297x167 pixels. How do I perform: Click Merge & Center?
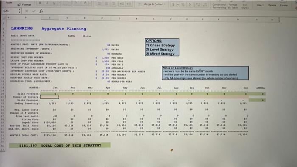[151, 4]
